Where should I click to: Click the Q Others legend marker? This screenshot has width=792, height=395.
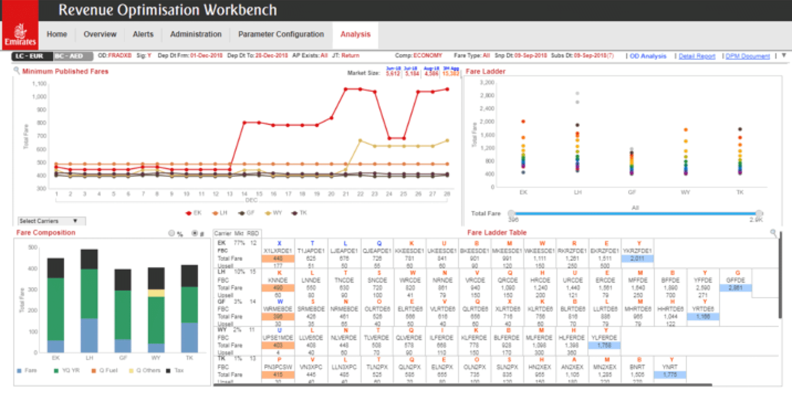click(x=131, y=370)
